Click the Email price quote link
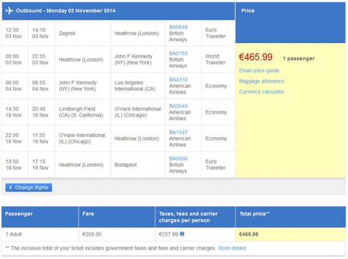Viewport: 348px width, 259px height. (x=259, y=71)
